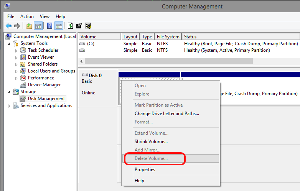Click the Status column header
Screen dimensions: 300x191
click(241, 37)
